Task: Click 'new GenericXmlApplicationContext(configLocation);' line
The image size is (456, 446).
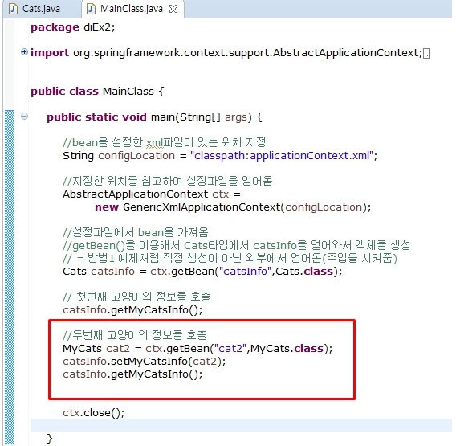Action: 233,207
